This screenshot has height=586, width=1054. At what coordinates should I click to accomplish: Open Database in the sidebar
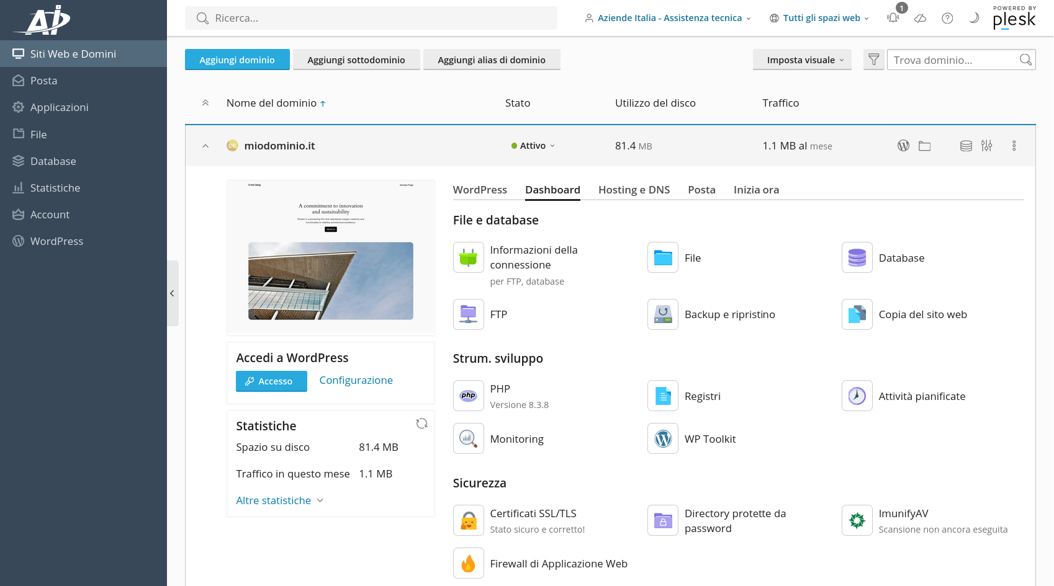click(83, 161)
